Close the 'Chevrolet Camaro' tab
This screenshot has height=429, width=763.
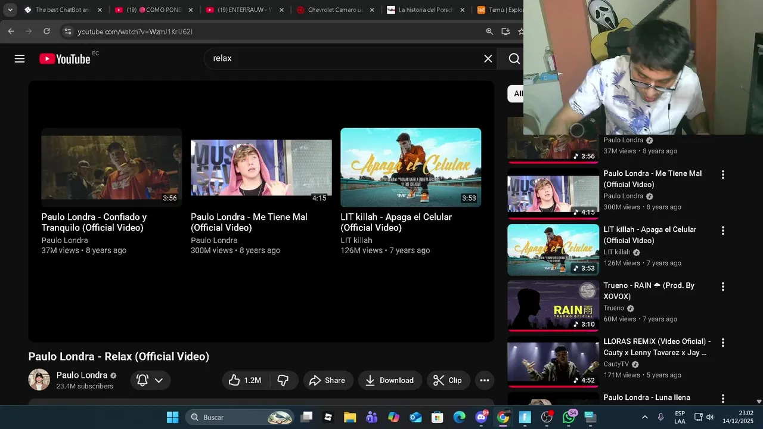pyautogui.click(x=372, y=10)
